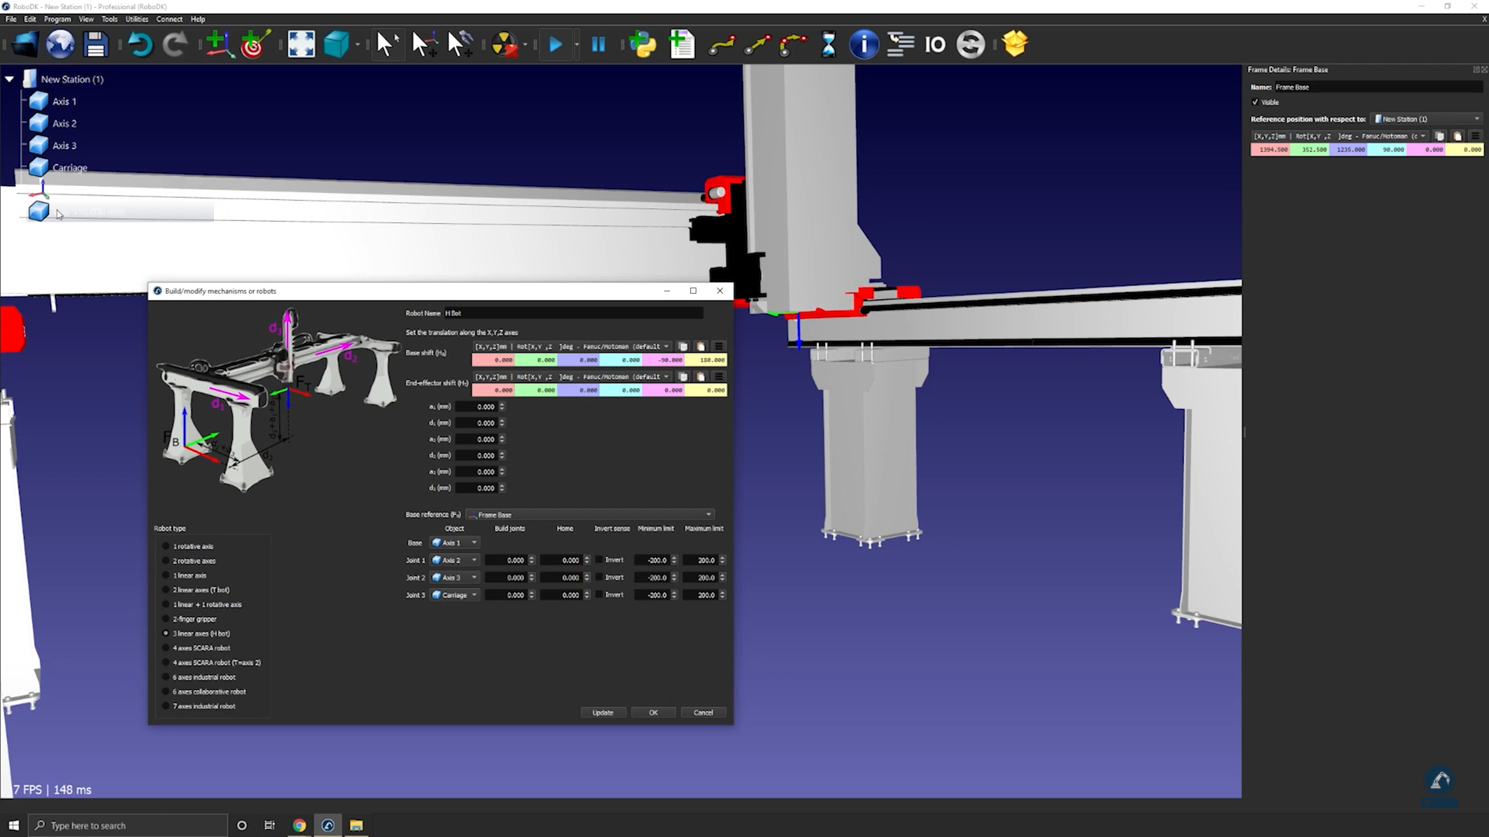1489x837 pixels.
Task: Click the Cancel button in dialog
Action: coord(703,712)
